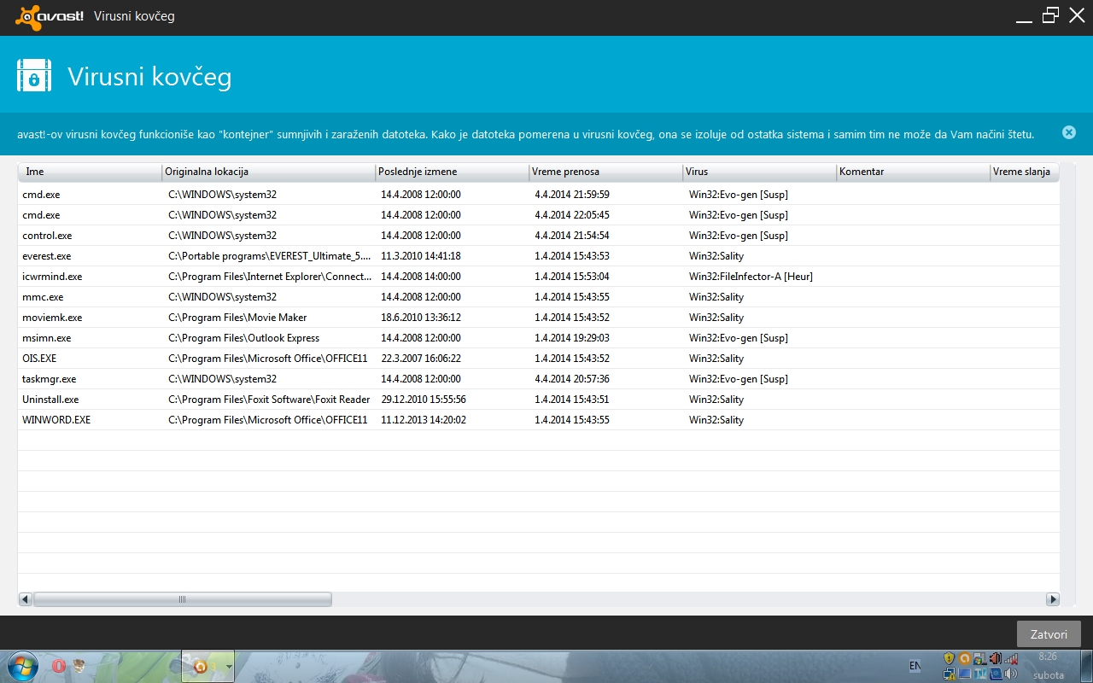Close the virus chest with Zatvori button
1093x683 pixels.
pos(1049,634)
